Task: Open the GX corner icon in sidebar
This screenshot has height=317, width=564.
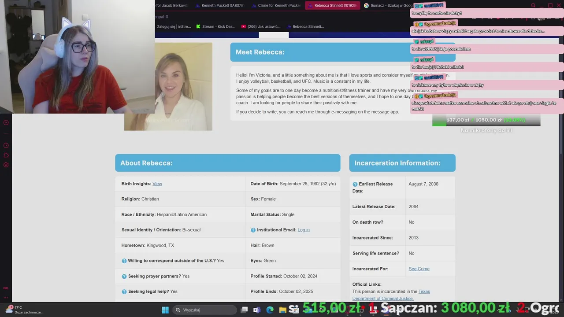Action: (6, 288)
